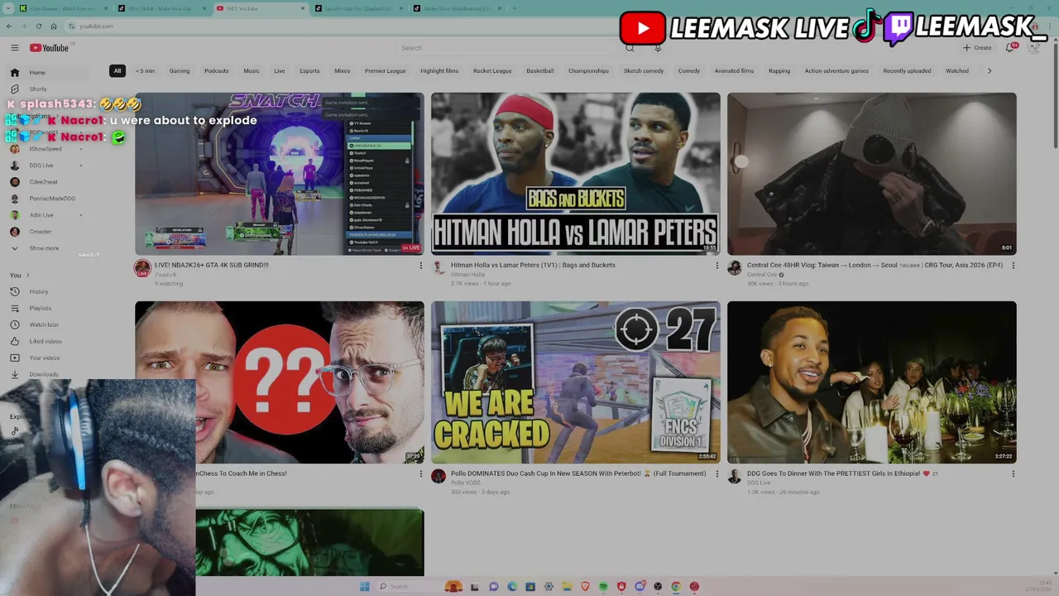The height and width of the screenshot is (596, 1059).
Task: Open Chrome from the taskbar
Action: 676,586
